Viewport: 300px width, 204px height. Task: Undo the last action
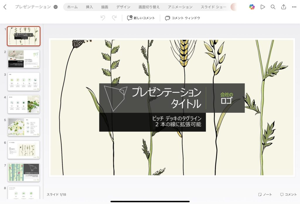(x=103, y=18)
